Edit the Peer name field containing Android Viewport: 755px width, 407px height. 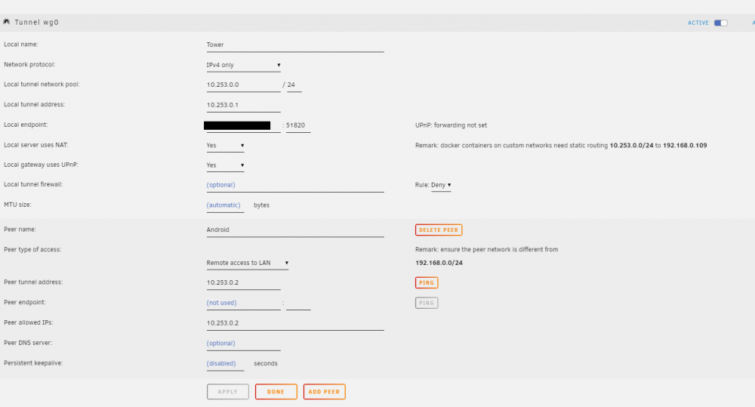click(295, 230)
